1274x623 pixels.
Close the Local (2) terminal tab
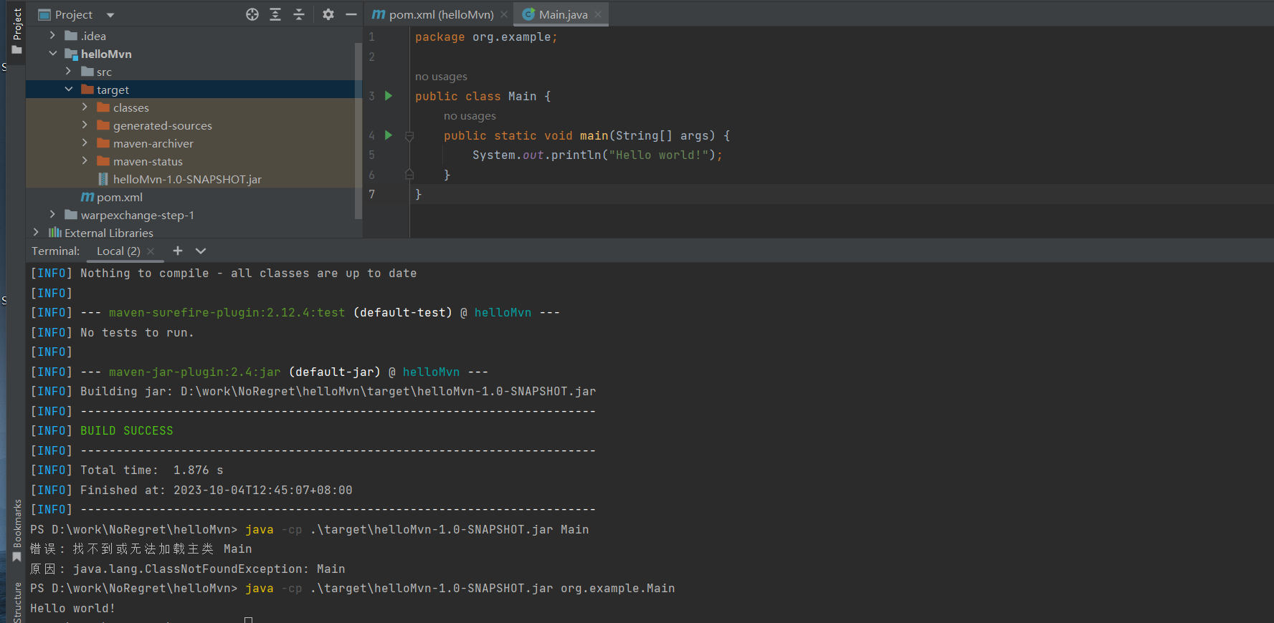pyautogui.click(x=151, y=251)
